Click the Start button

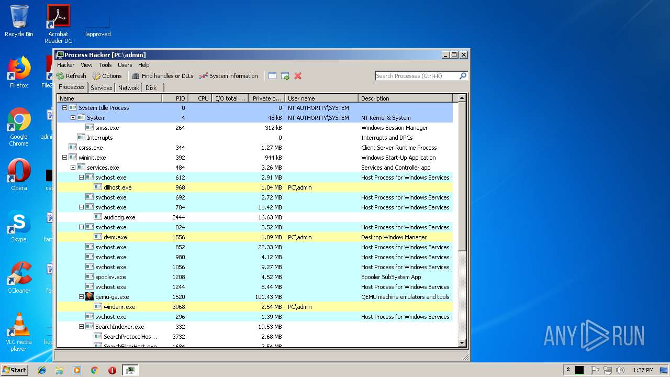[14, 370]
